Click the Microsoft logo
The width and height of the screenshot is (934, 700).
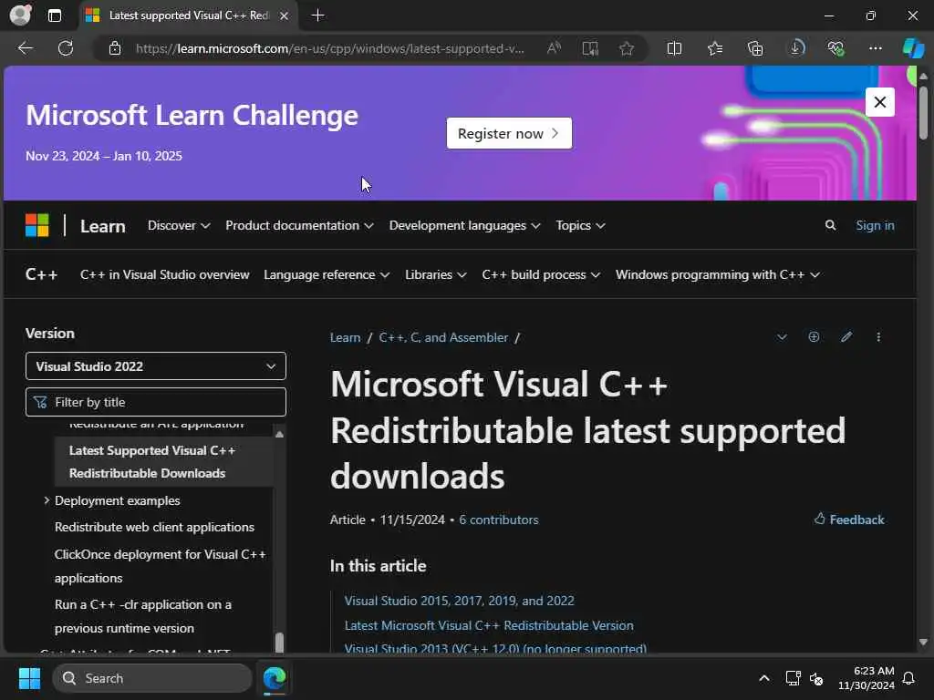(x=36, y=226)
